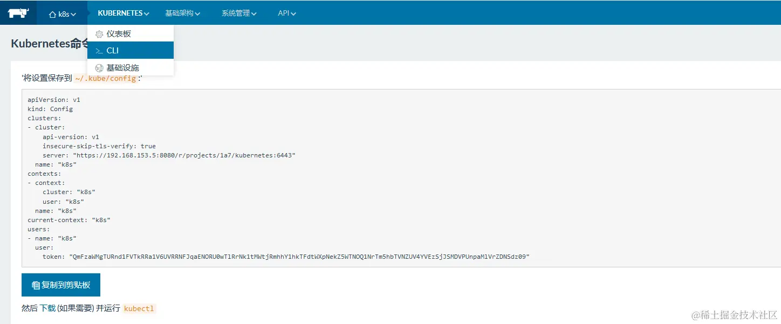Click the 下载 download link

click(49, 308)
